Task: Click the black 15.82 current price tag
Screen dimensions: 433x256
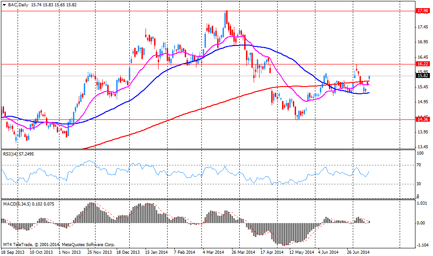Action: (x=423, y=76)
